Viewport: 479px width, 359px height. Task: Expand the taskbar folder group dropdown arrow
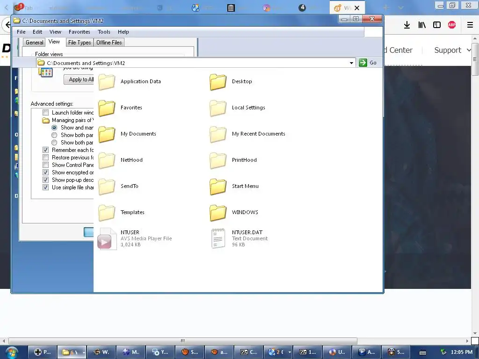click(x=84, y=352)
